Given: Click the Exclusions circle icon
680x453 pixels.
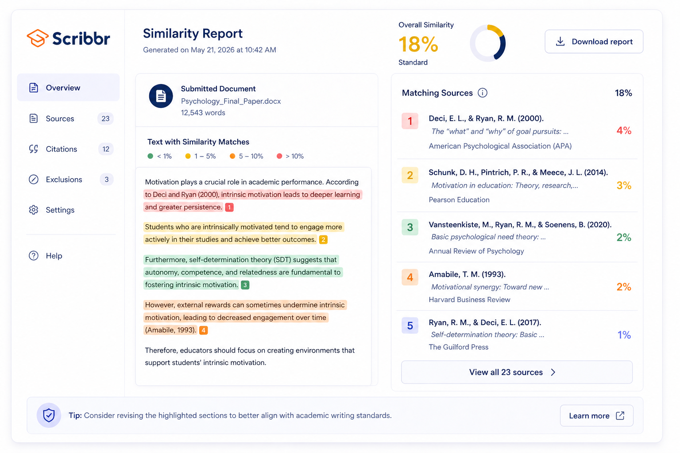Looking at the screenshot, I should [x=34, y=179].
